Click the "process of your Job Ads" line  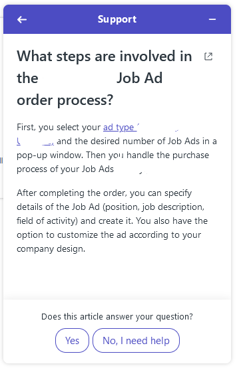click(x=65, y=169)
